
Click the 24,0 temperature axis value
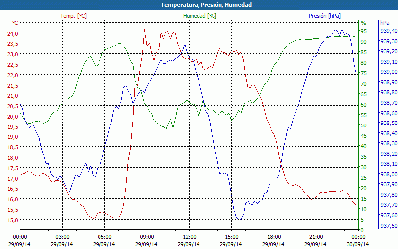[13, 33]
